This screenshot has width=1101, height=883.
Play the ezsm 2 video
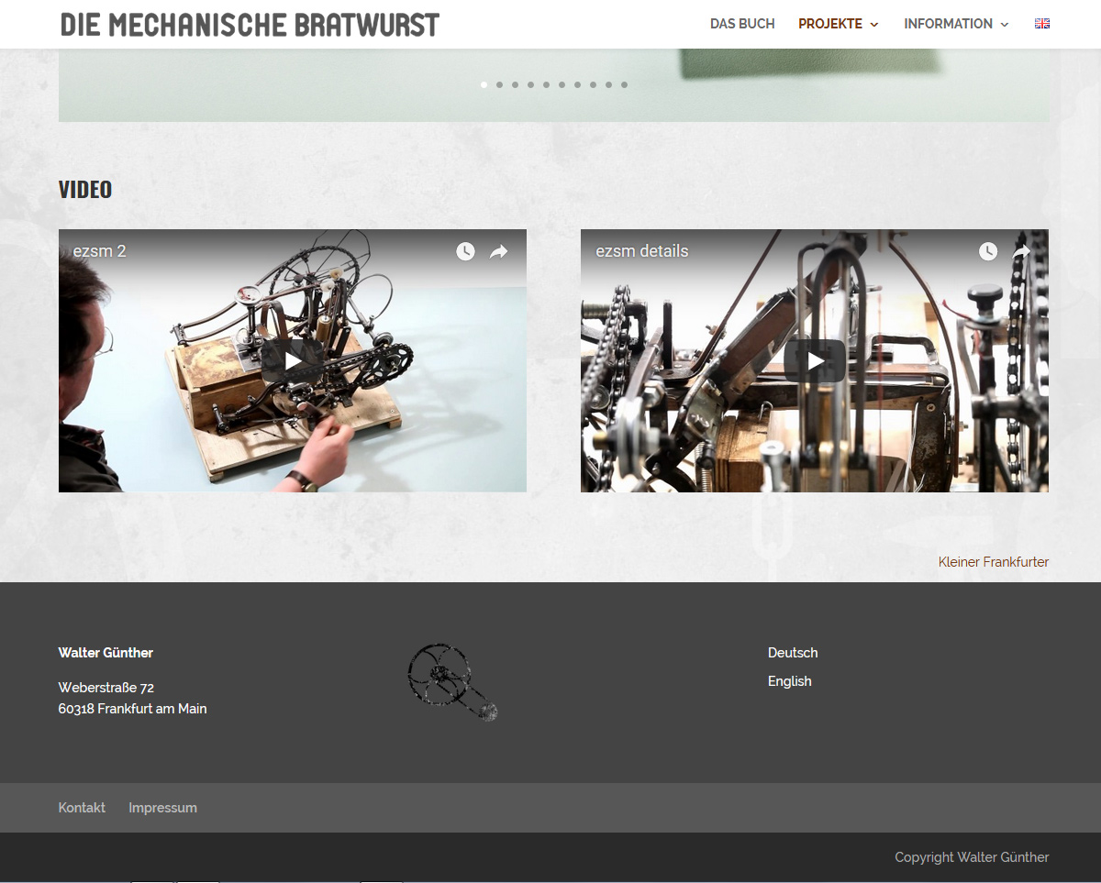(293, 361)
